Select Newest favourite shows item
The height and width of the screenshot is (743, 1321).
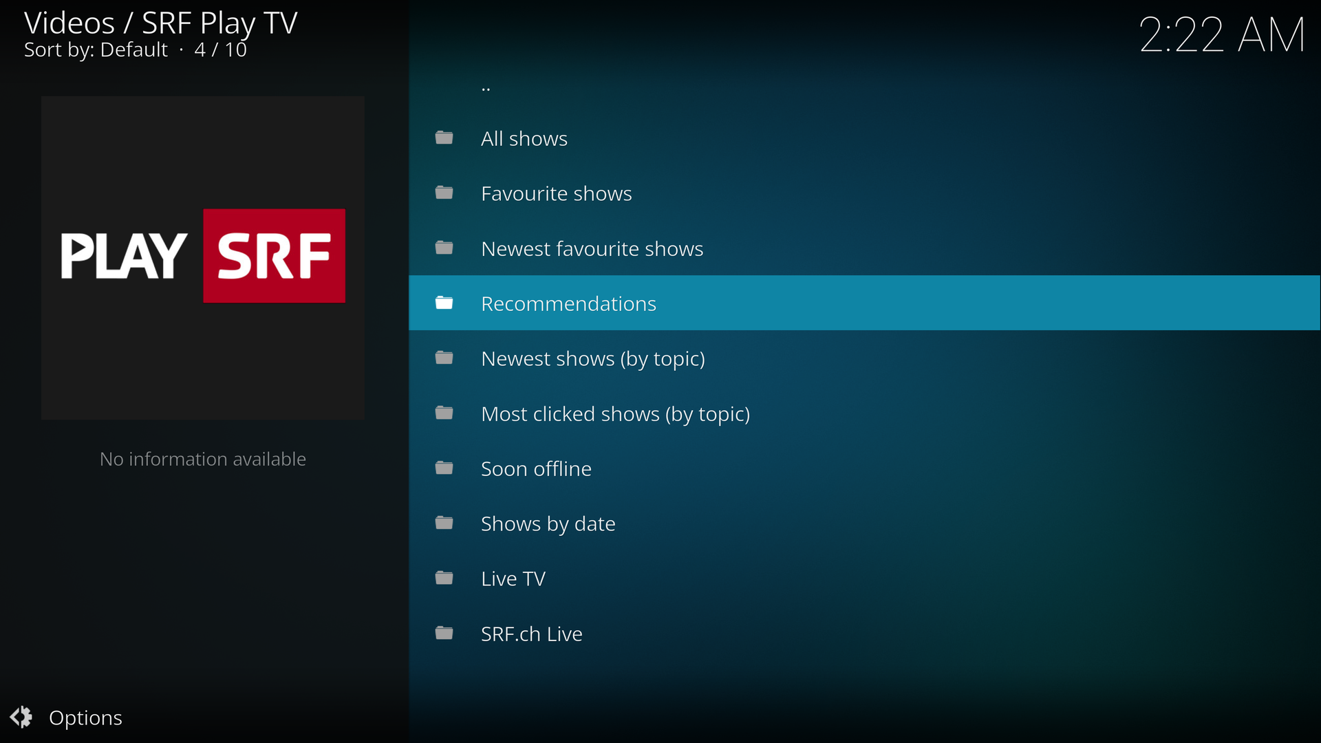click(592, 249)
